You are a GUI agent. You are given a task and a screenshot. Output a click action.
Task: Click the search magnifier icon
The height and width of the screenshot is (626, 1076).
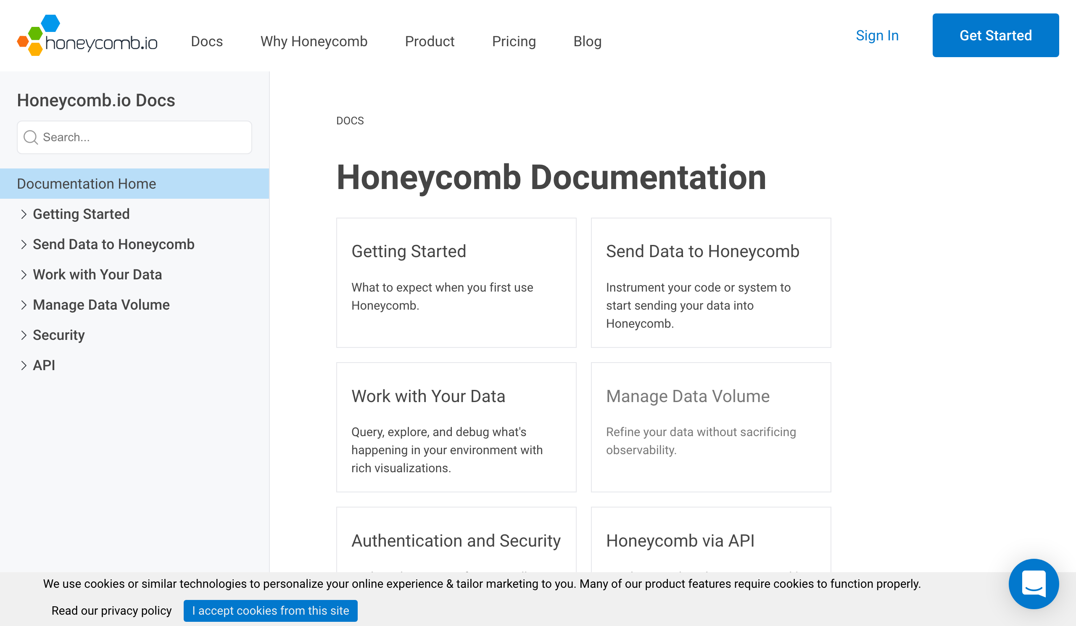31,137
